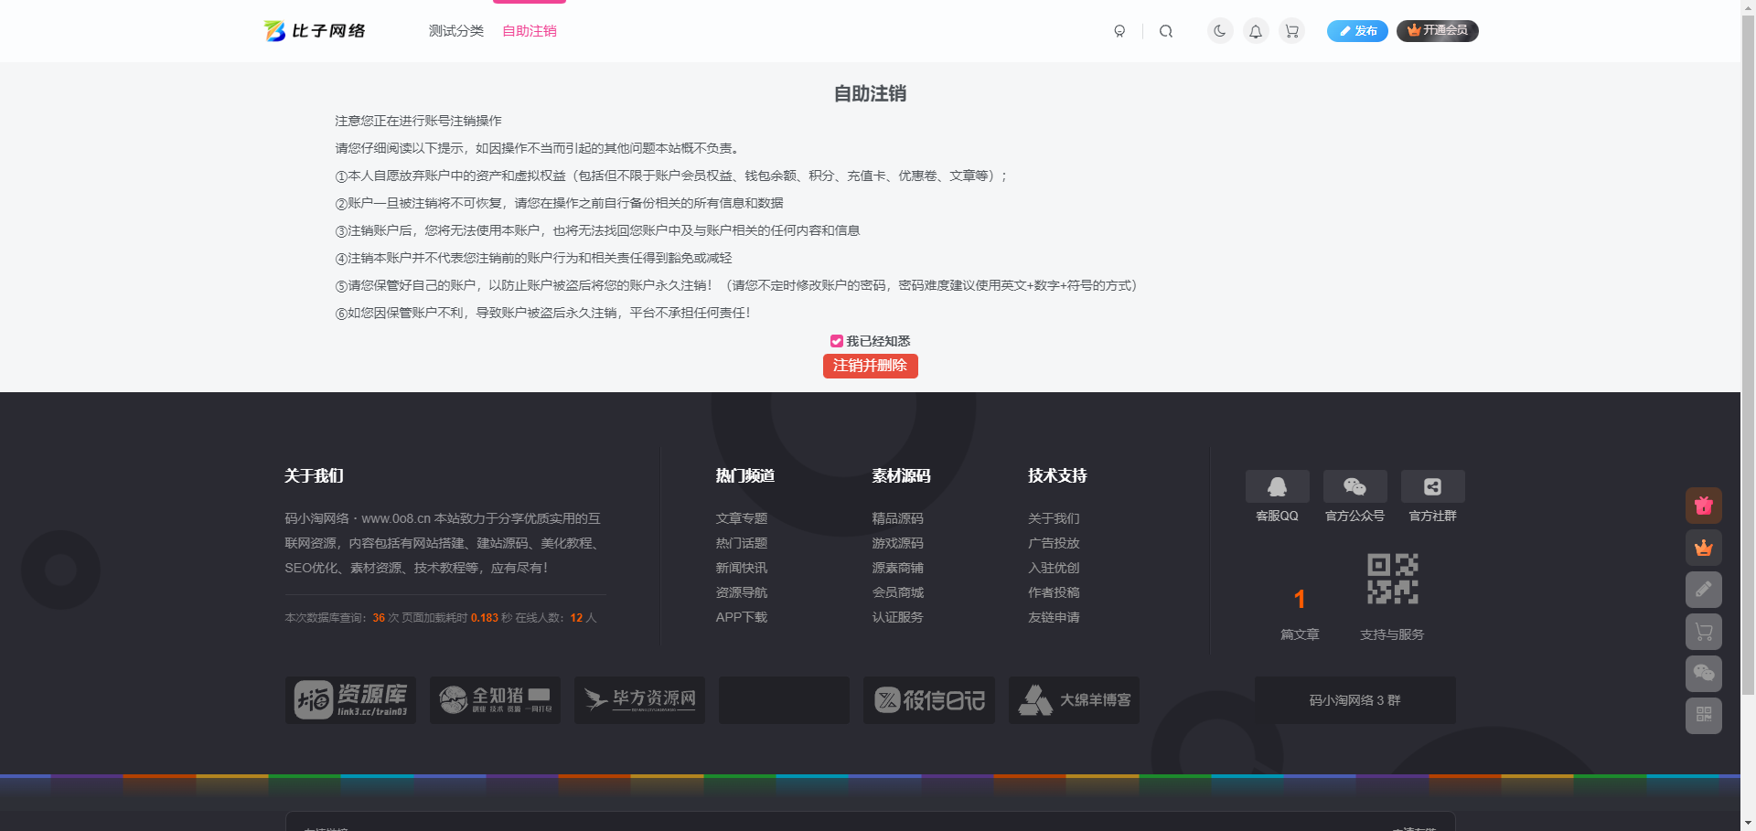Open the 文章专题 link under 热门频道
Image resolution: width=1756 pixels, height=831 pixels.
click(742, 517)
